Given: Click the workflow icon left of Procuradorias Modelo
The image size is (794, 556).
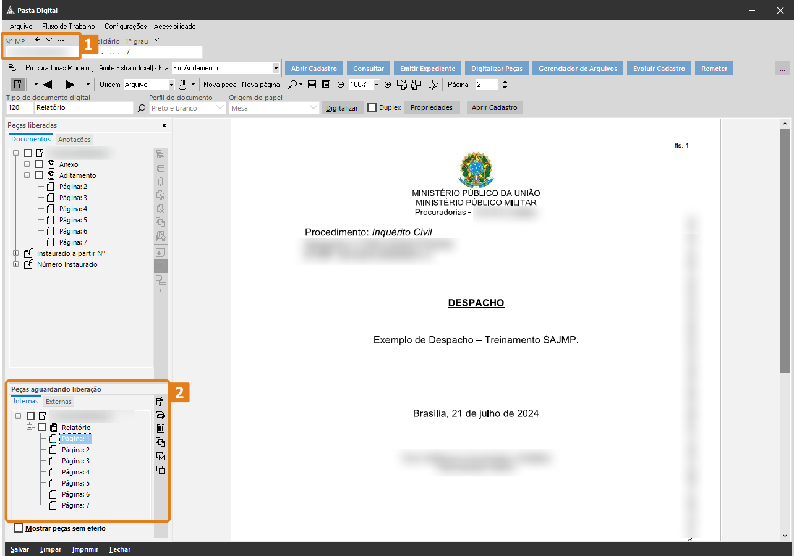Looking at the screenshot, I should [x=12, y=68].
